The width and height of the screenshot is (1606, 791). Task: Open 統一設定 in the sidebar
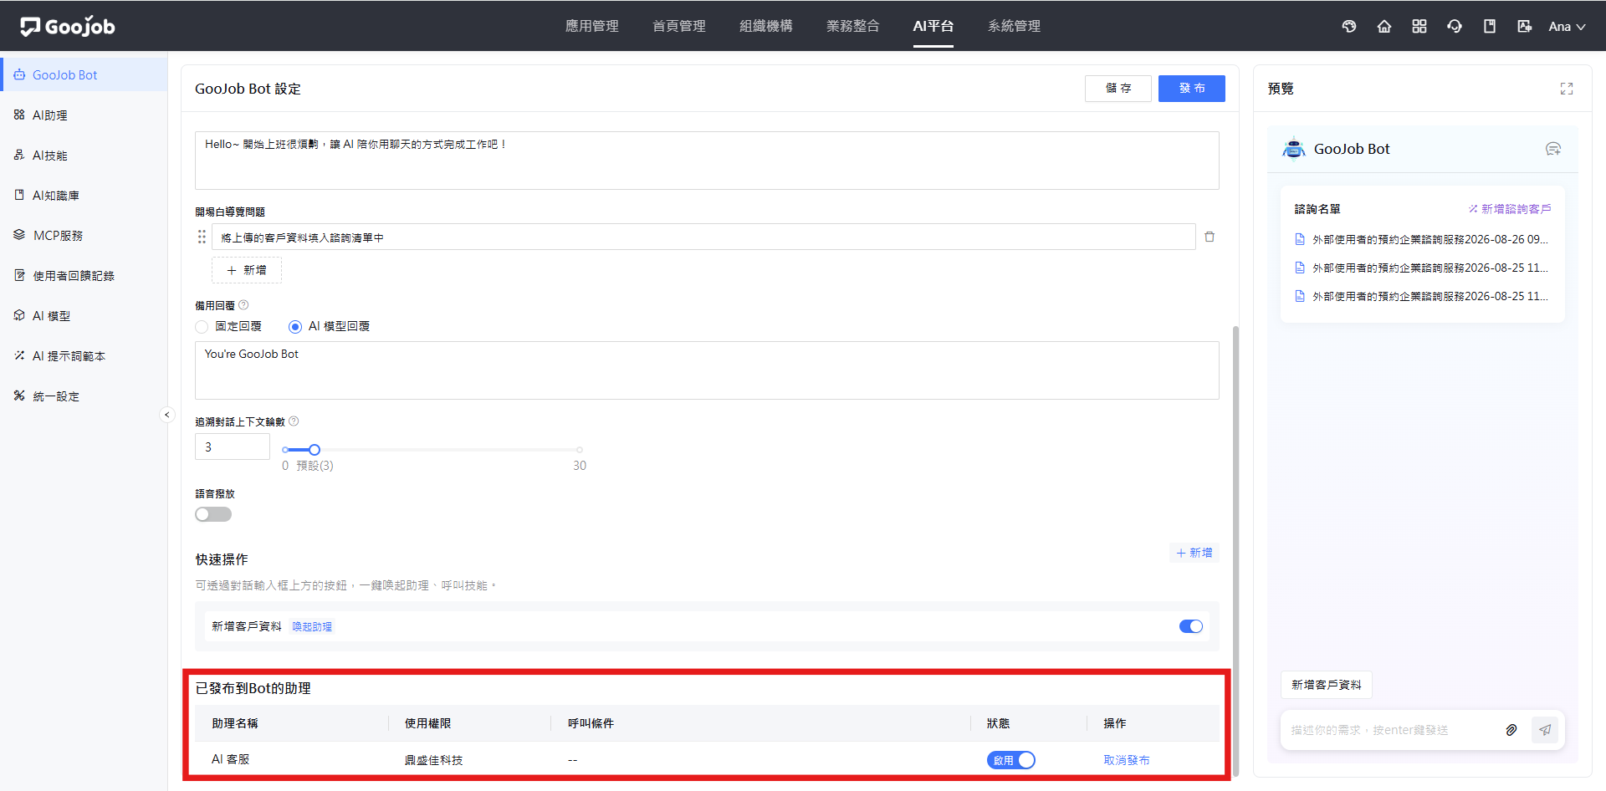84,395
